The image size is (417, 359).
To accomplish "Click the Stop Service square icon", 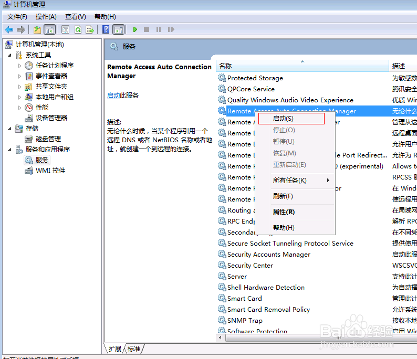I will pyautogui.click(x=147, y=29).
